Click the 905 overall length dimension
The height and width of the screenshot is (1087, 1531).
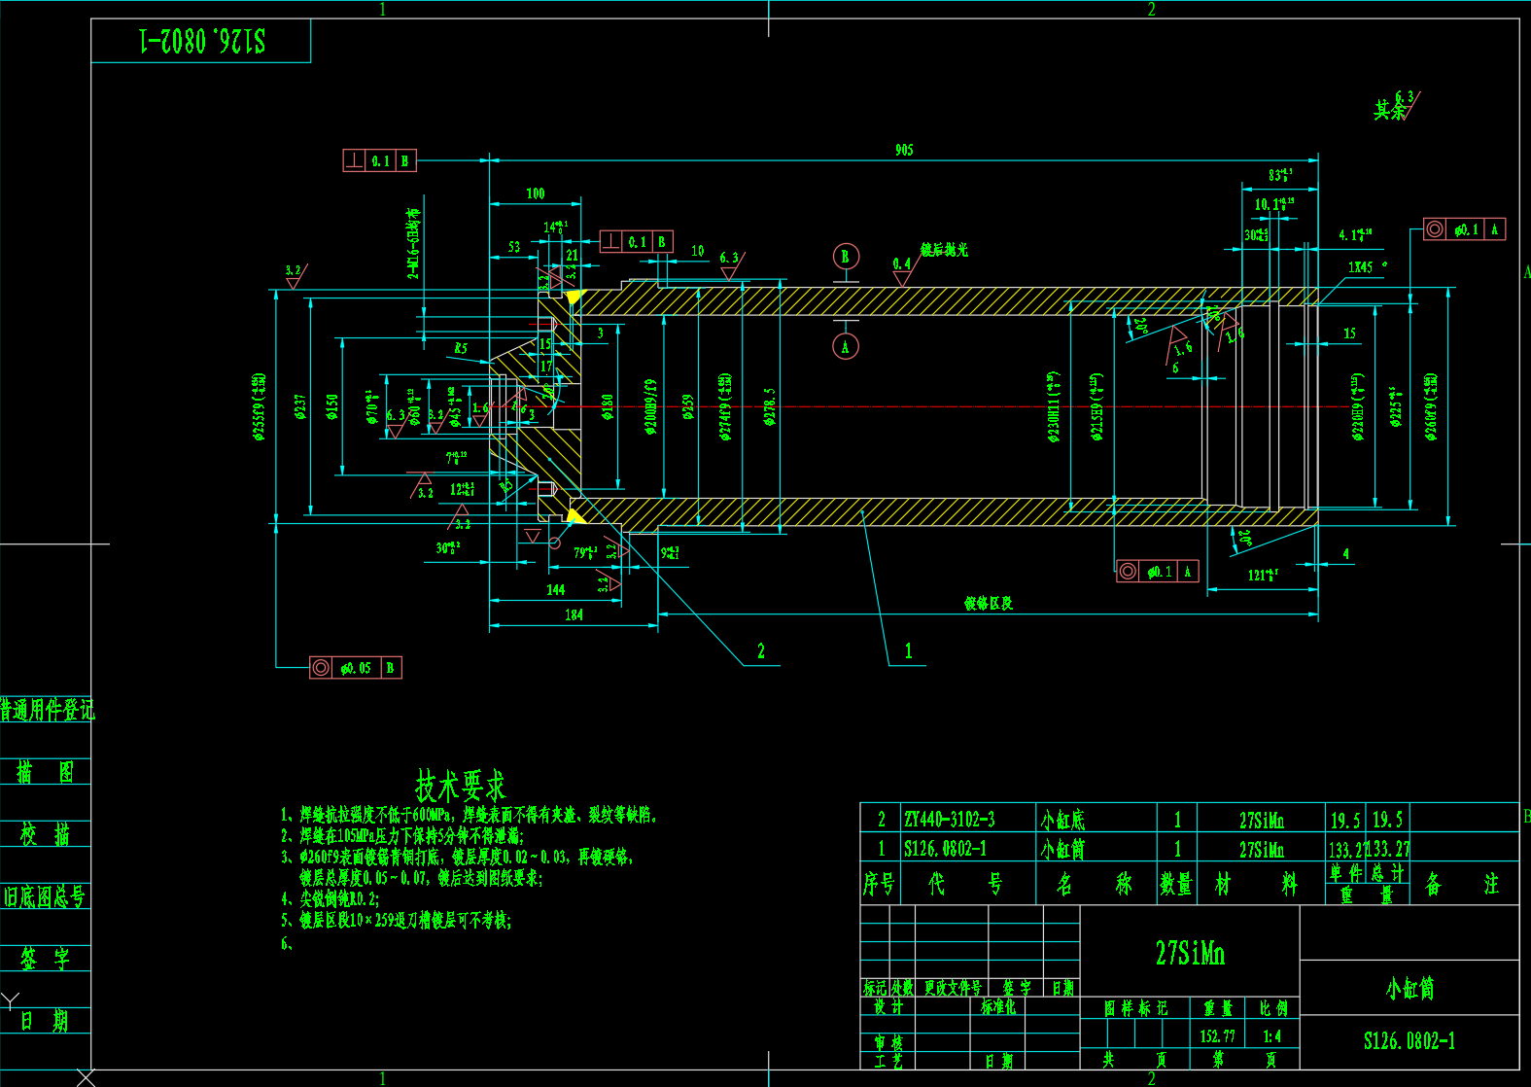pos(904,150)
